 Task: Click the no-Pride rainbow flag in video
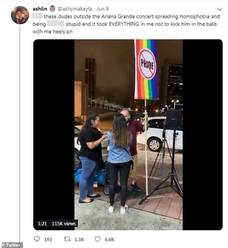point(146,69)
